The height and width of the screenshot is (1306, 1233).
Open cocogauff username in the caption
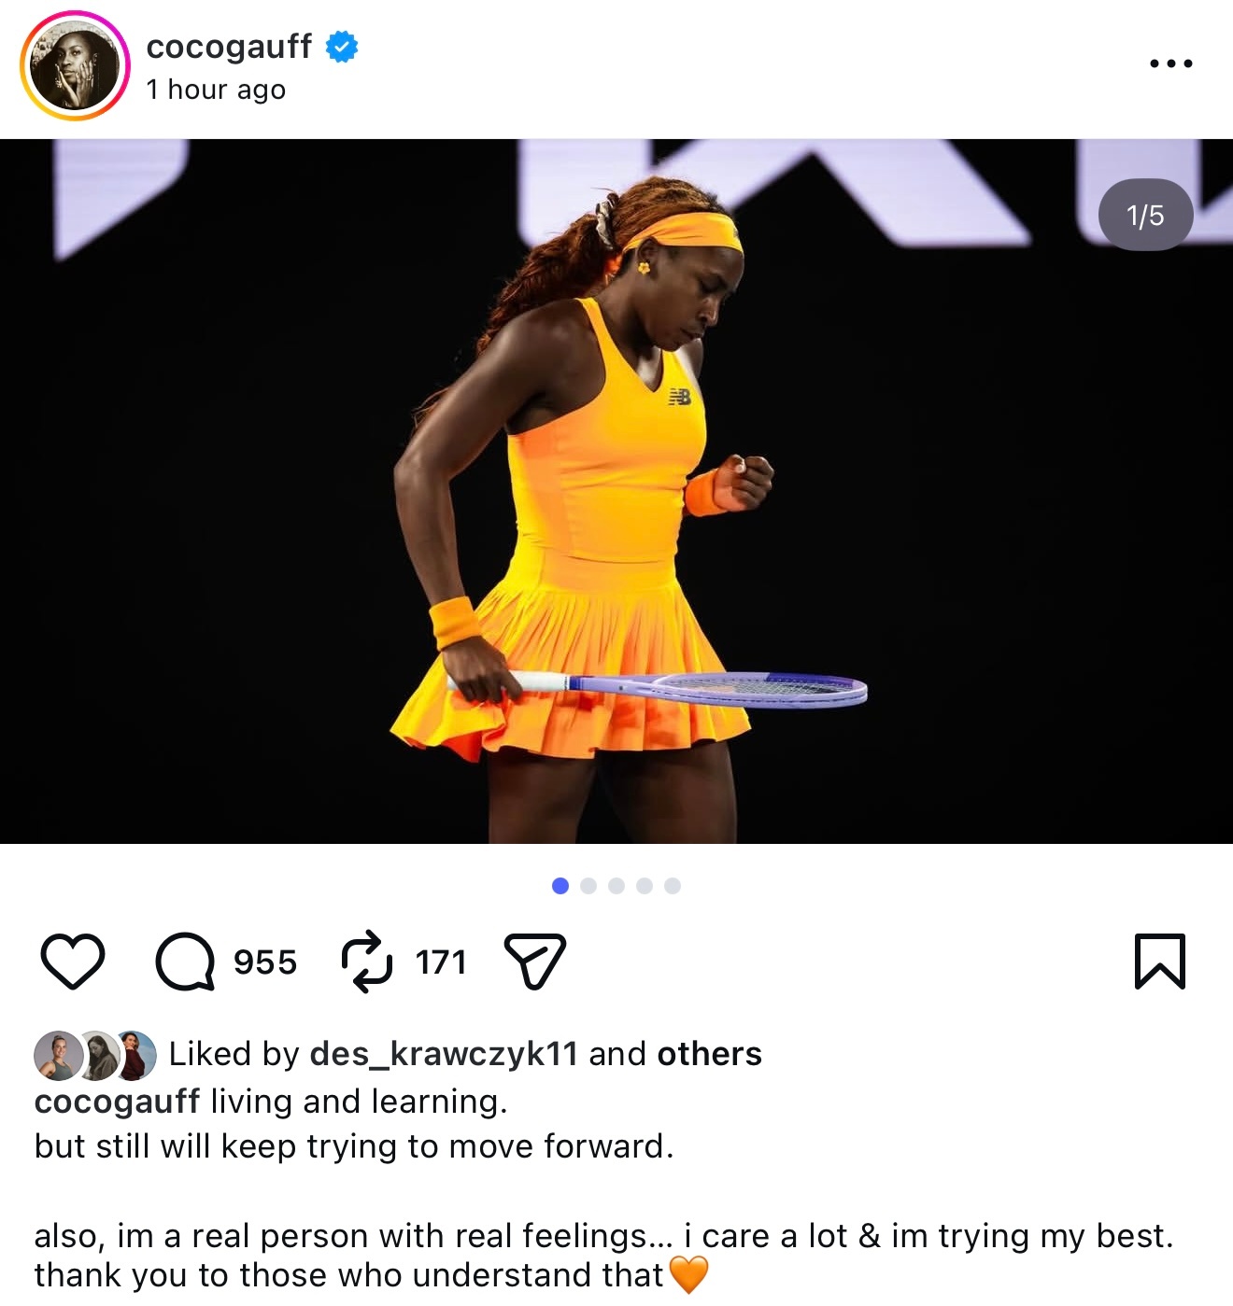pyautogui.click(x=117, y=1102)
